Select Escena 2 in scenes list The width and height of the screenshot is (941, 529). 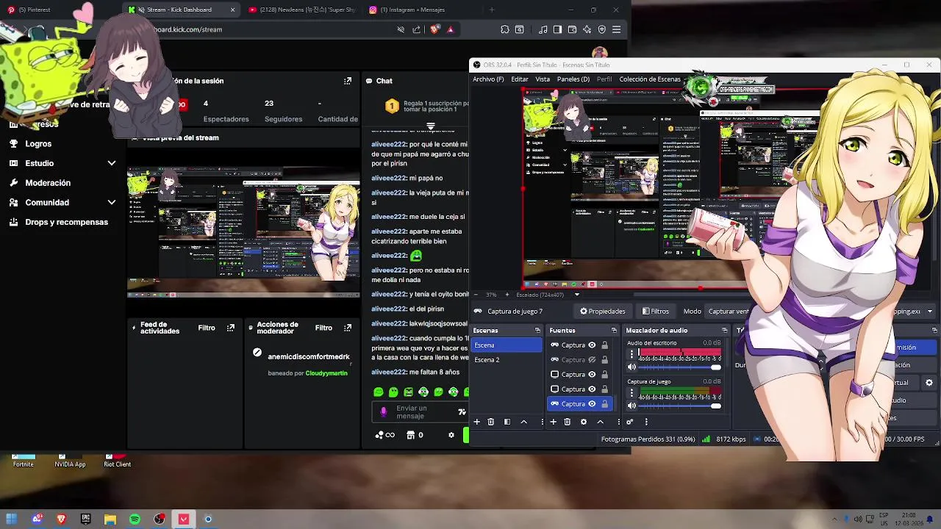point(507,360)
